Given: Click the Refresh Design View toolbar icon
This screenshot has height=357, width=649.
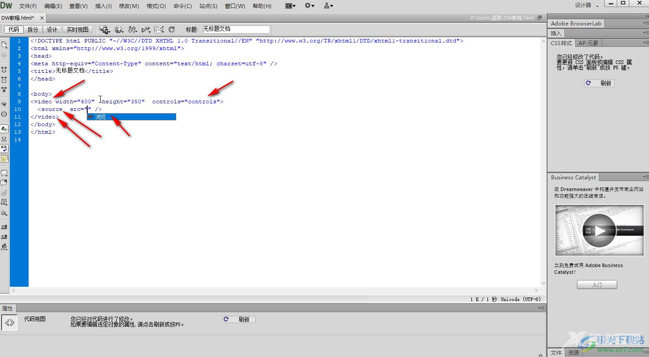Looking at the screenshot, I should [x=172, y=30].
